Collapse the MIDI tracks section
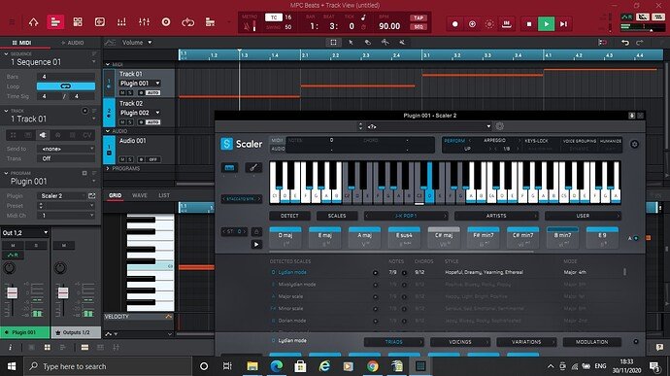Viewport: 670px width, 376px height. point(108,64)
